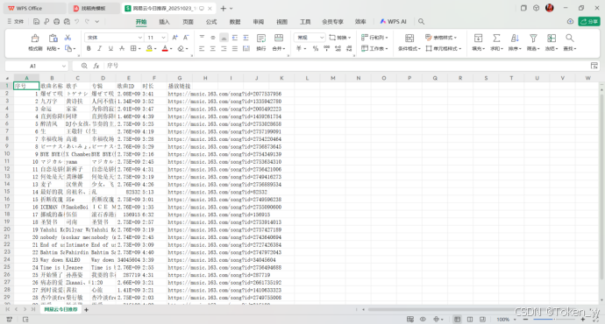Open the font size dropdown showing 11
Screen dimensions: 605x324
(164, 38)
